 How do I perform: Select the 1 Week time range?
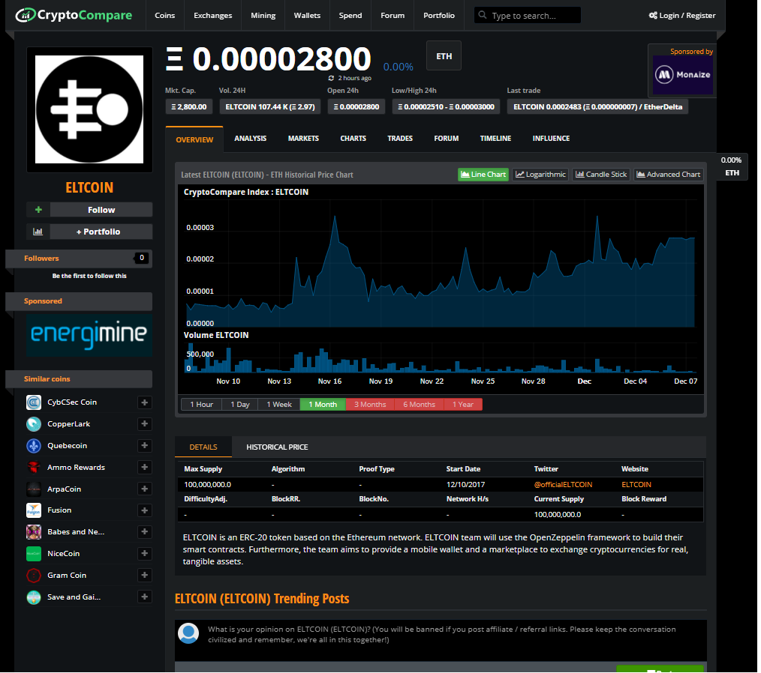click(279, 405)
